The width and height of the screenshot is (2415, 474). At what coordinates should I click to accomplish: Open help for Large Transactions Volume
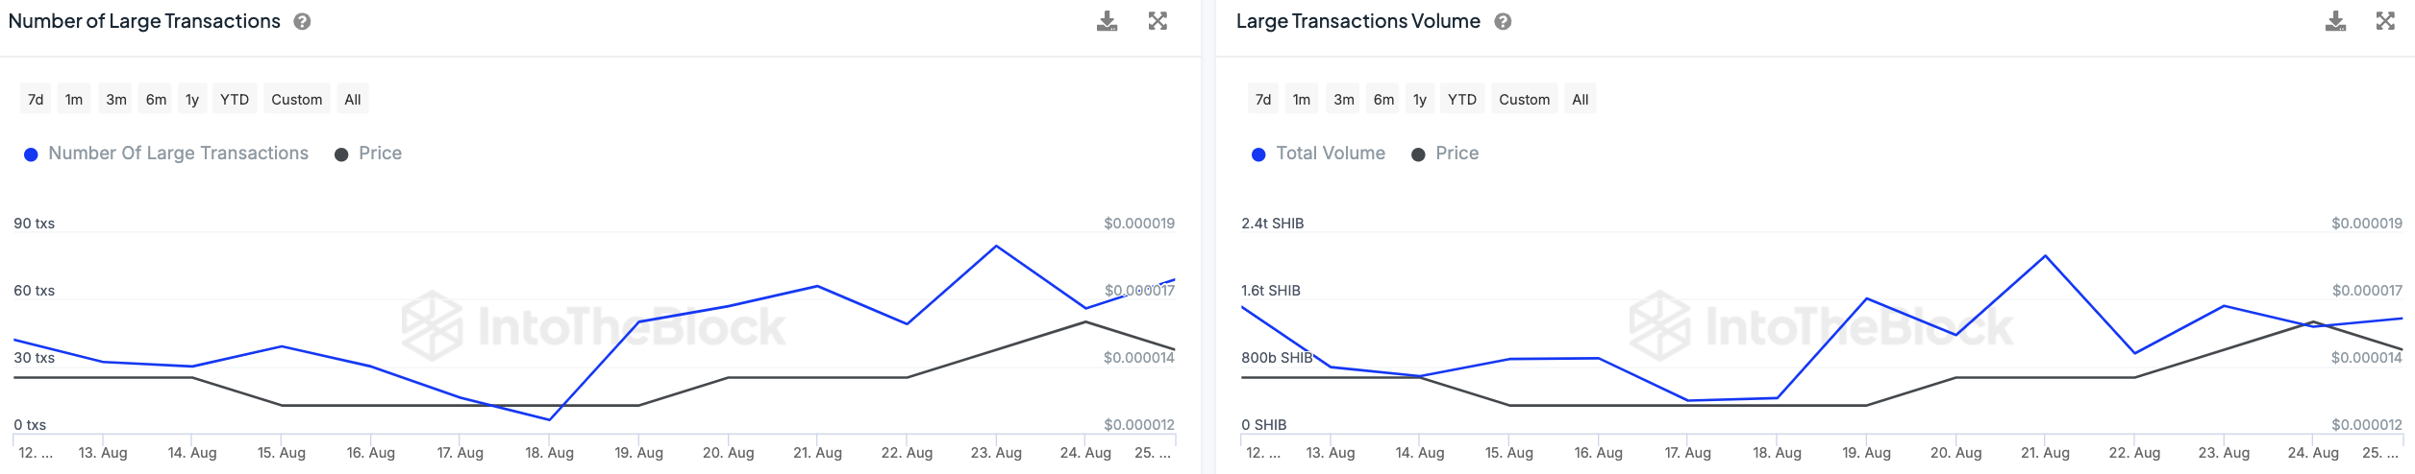click(1503, 21)
